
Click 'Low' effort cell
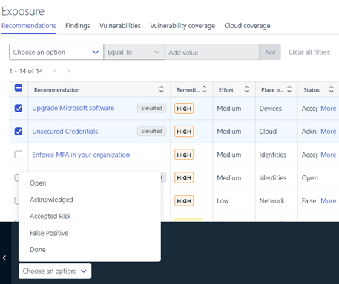(223, 201)
